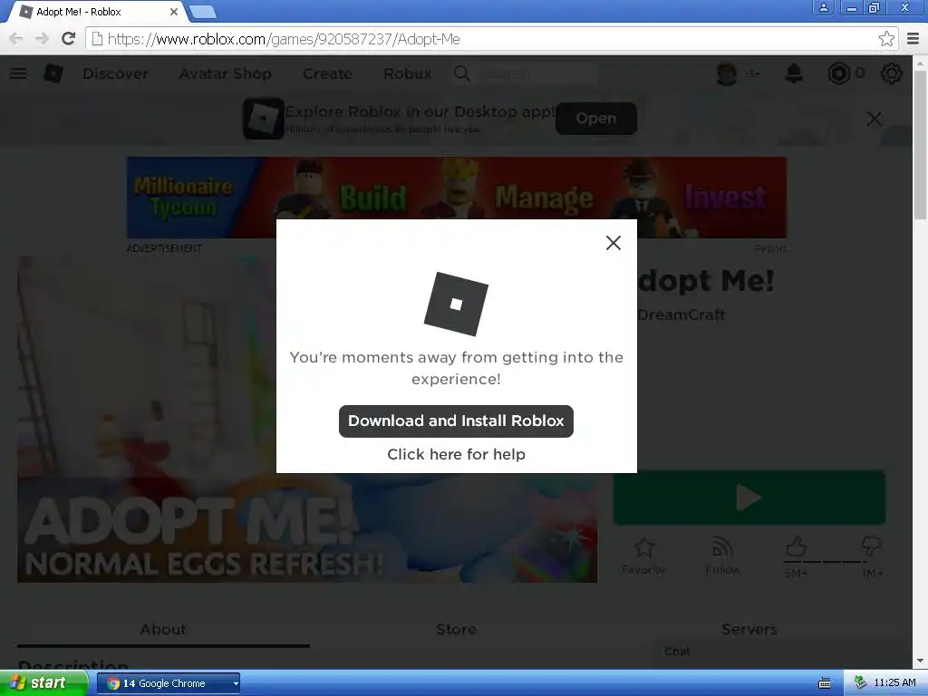The height and width of the screenshot is (696, 928).
Task: Click the desktop app banner Roblox icon
Action: coord(264,119)
